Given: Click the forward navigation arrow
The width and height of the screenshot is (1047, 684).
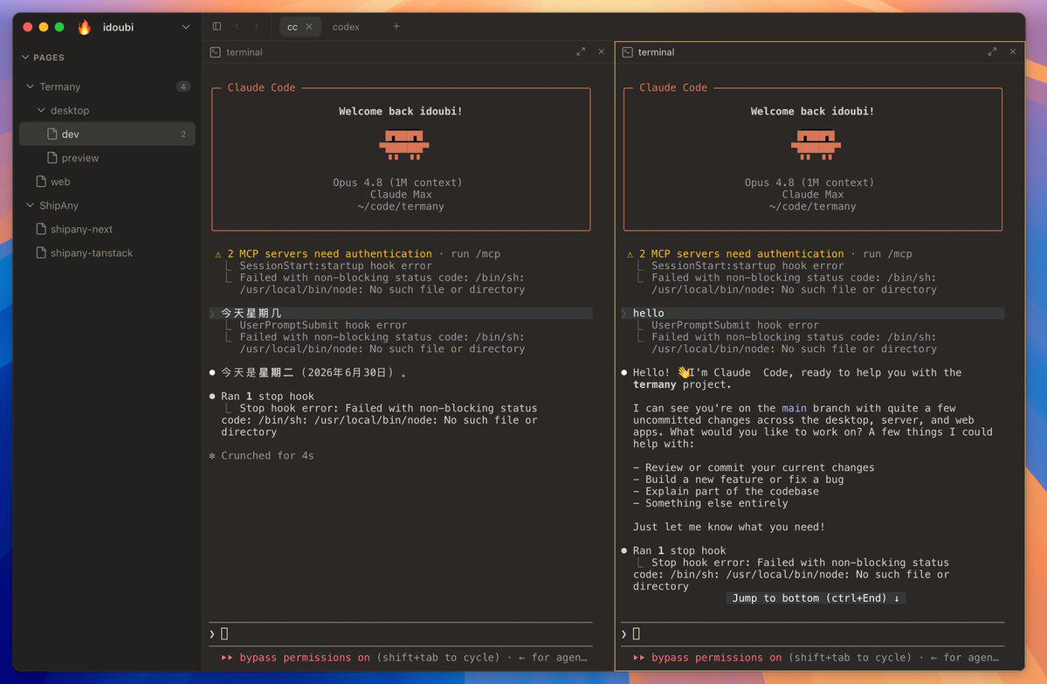Looking at the screenshot, I should [257, 26].
